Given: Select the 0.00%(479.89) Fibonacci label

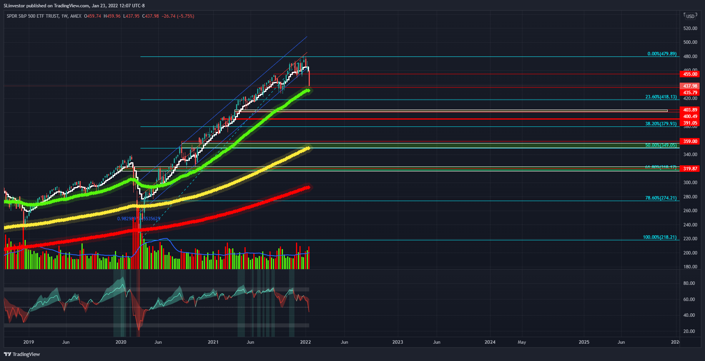Looking at the screenshot, I should click(662, 54).
